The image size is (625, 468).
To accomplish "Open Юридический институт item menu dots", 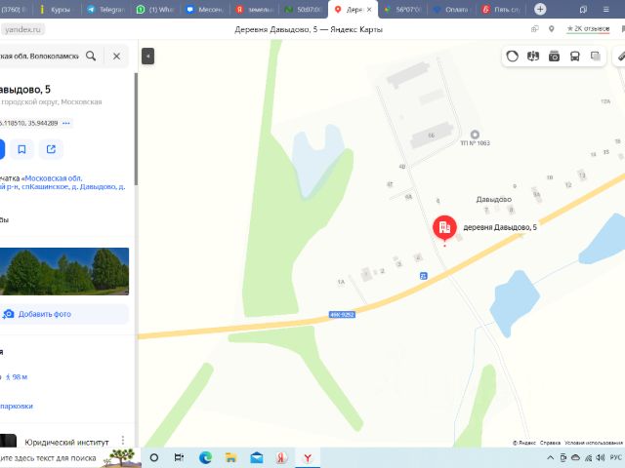I will click(123, 440).
